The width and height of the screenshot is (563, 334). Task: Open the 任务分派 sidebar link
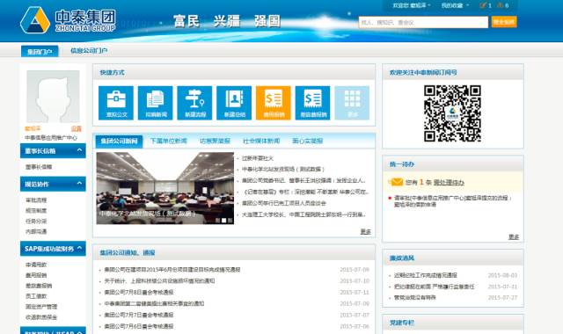click(36, 221)
